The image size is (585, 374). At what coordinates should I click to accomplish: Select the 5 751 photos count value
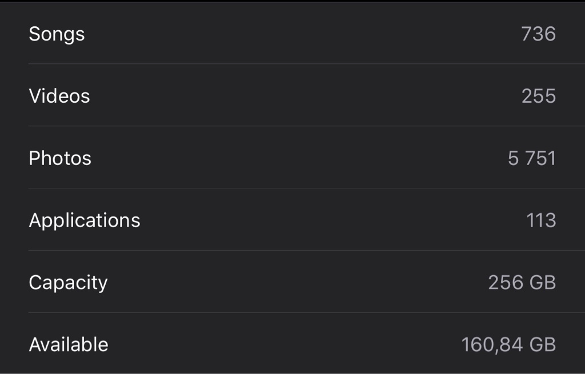[532, 158]
